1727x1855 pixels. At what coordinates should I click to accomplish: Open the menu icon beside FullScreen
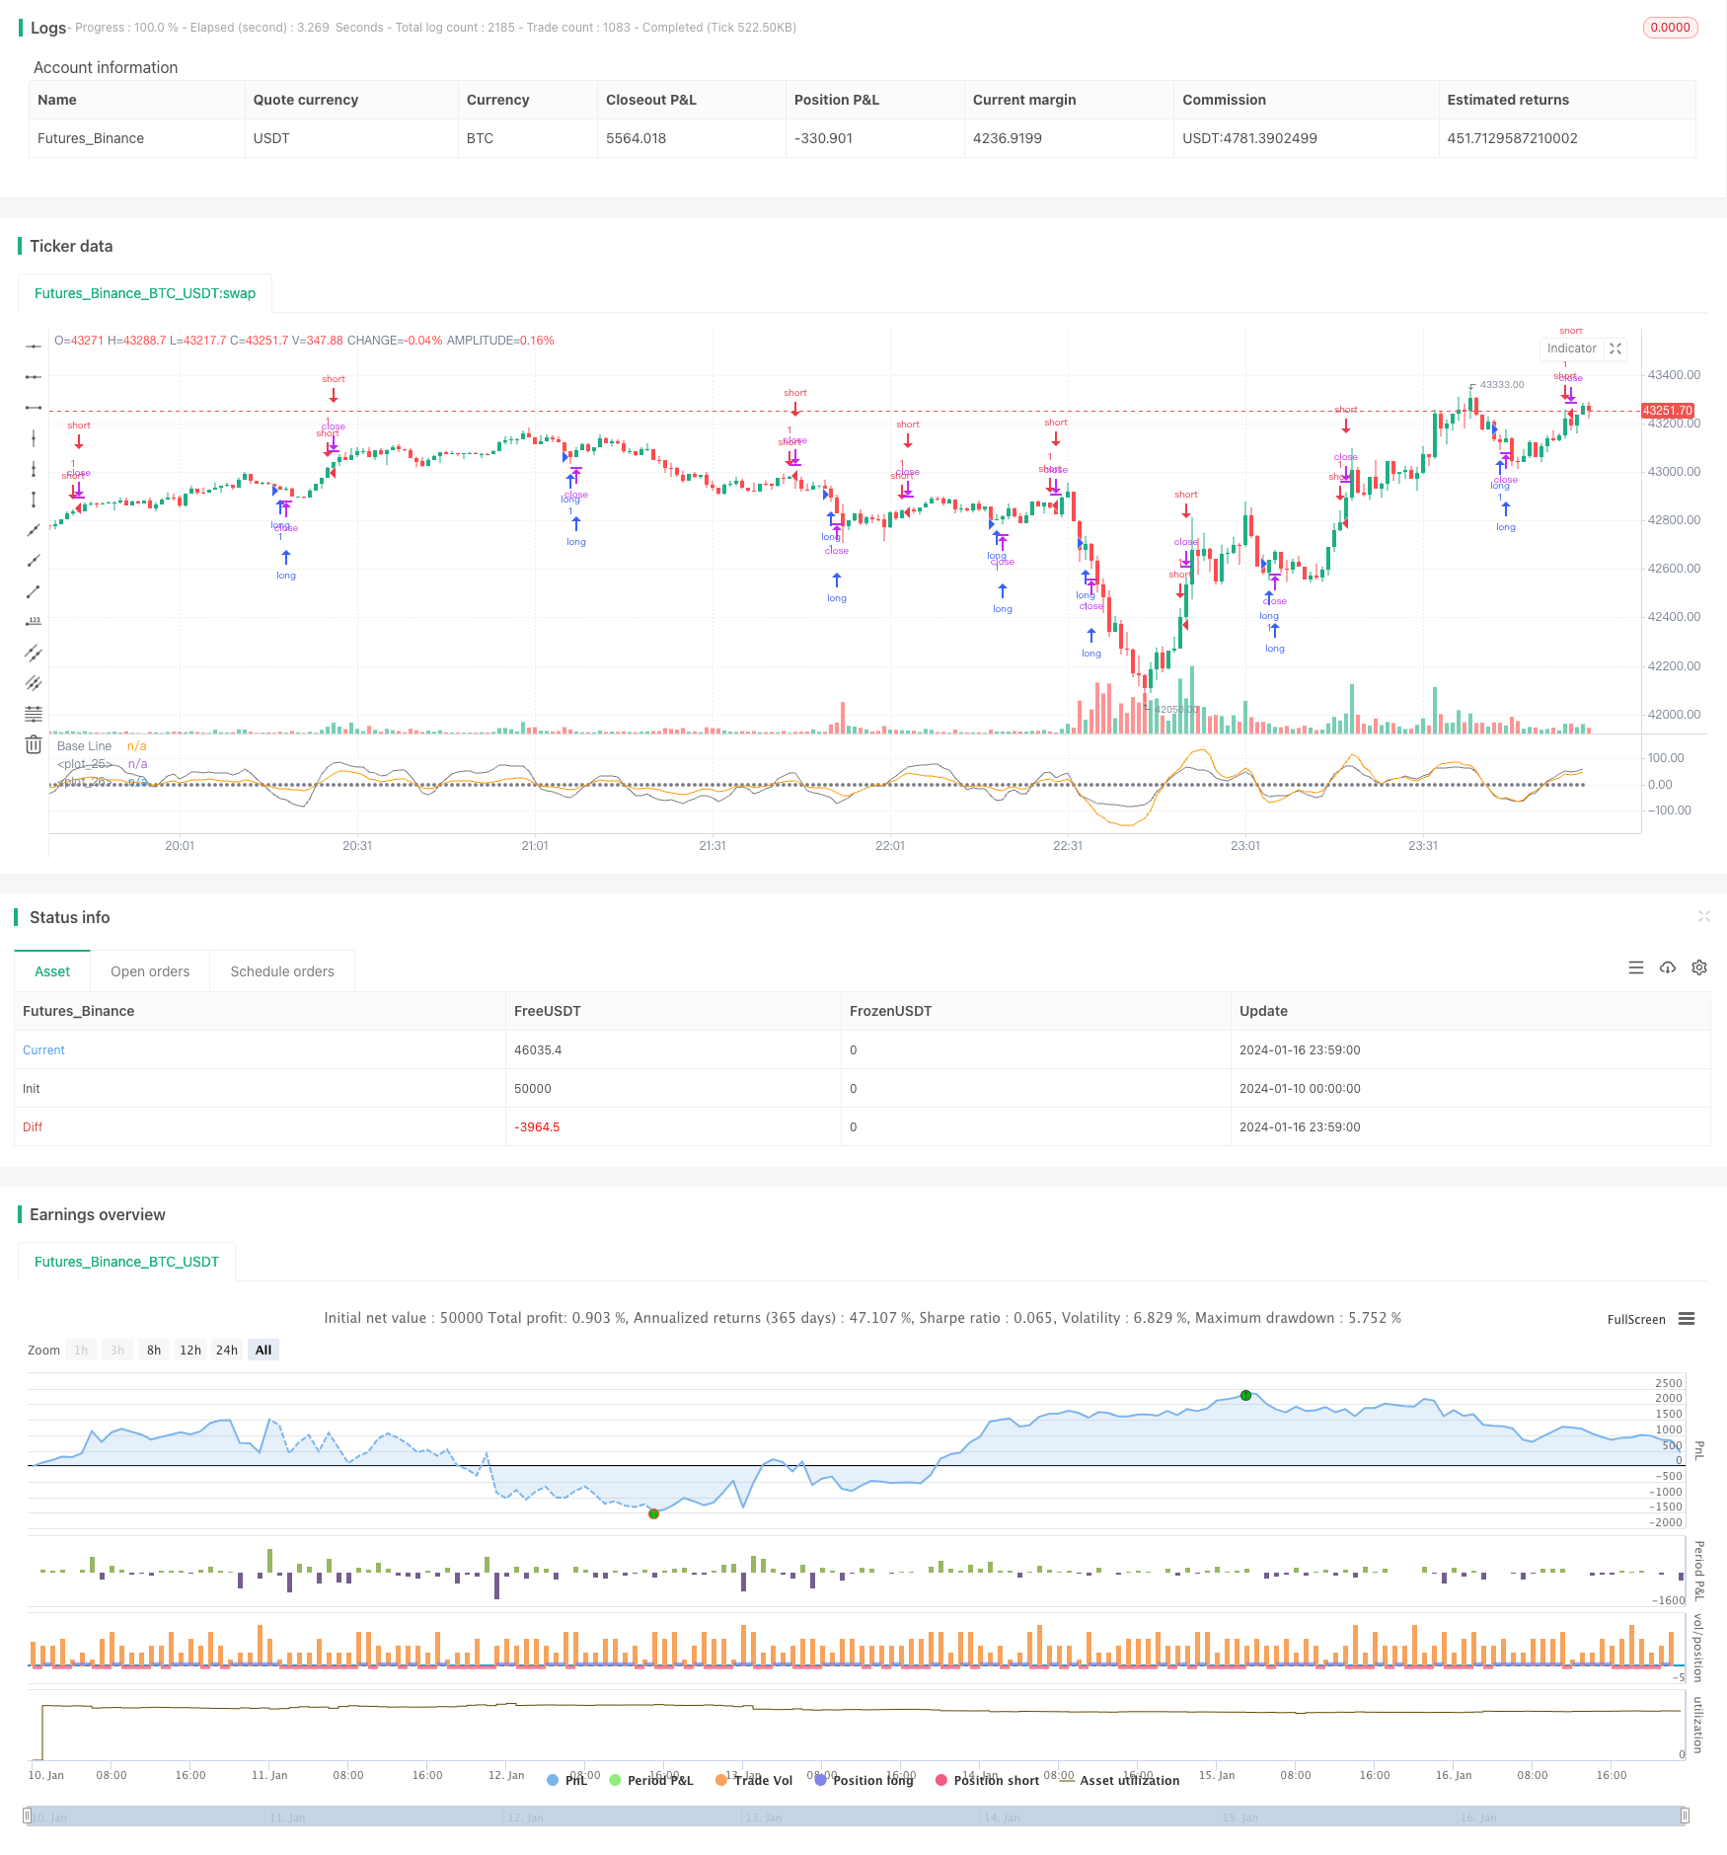[1688, 1319]
